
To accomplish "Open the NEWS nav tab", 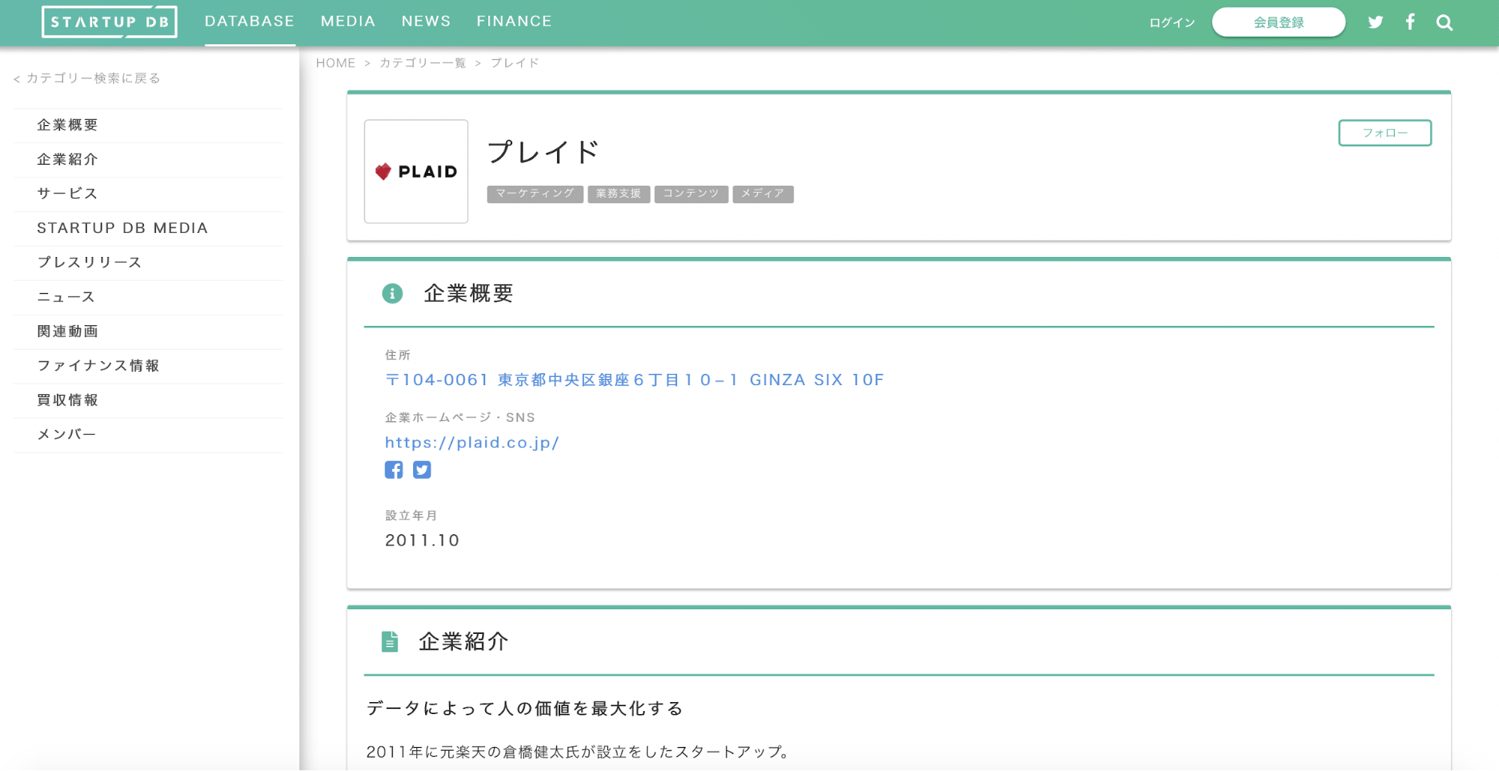I will pos(426,22).
